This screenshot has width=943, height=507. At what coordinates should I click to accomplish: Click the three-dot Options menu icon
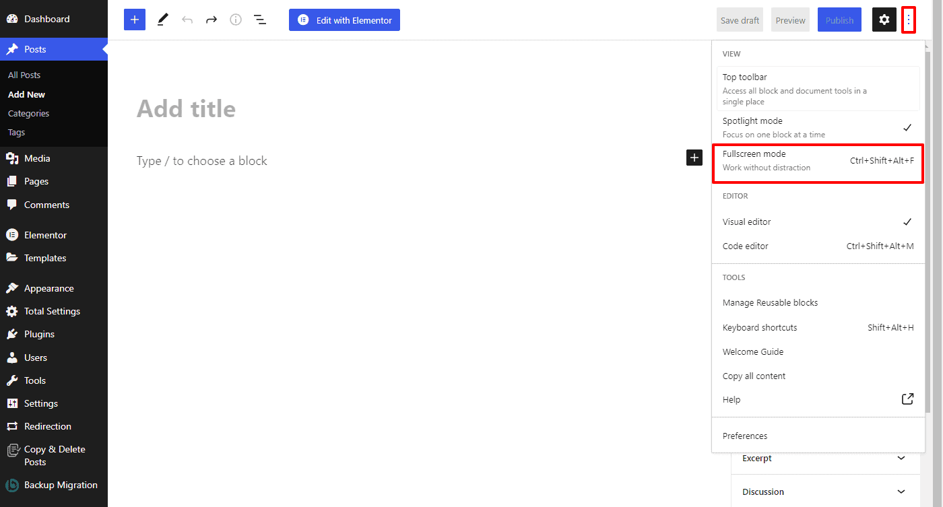909,20
